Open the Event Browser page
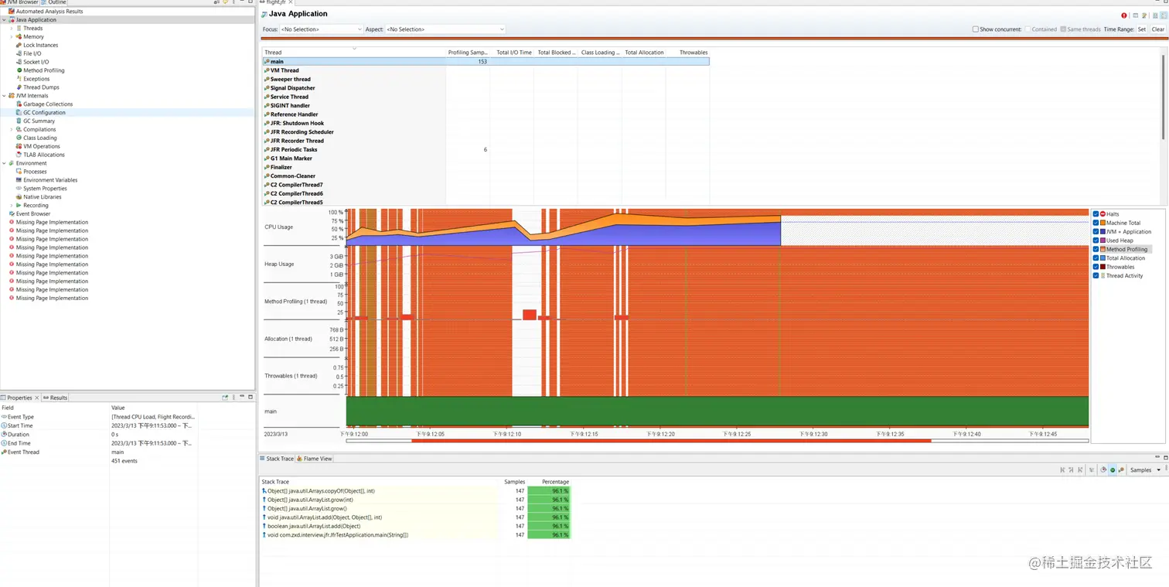Viewport: 1169px width, 587px height. click(33, 213)
